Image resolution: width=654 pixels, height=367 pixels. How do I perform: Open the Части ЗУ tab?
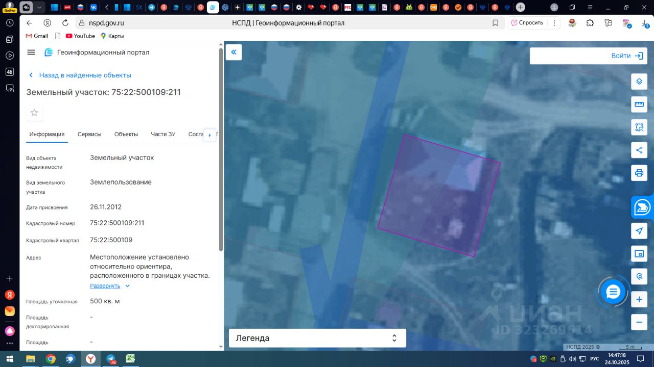pos(163,134)
